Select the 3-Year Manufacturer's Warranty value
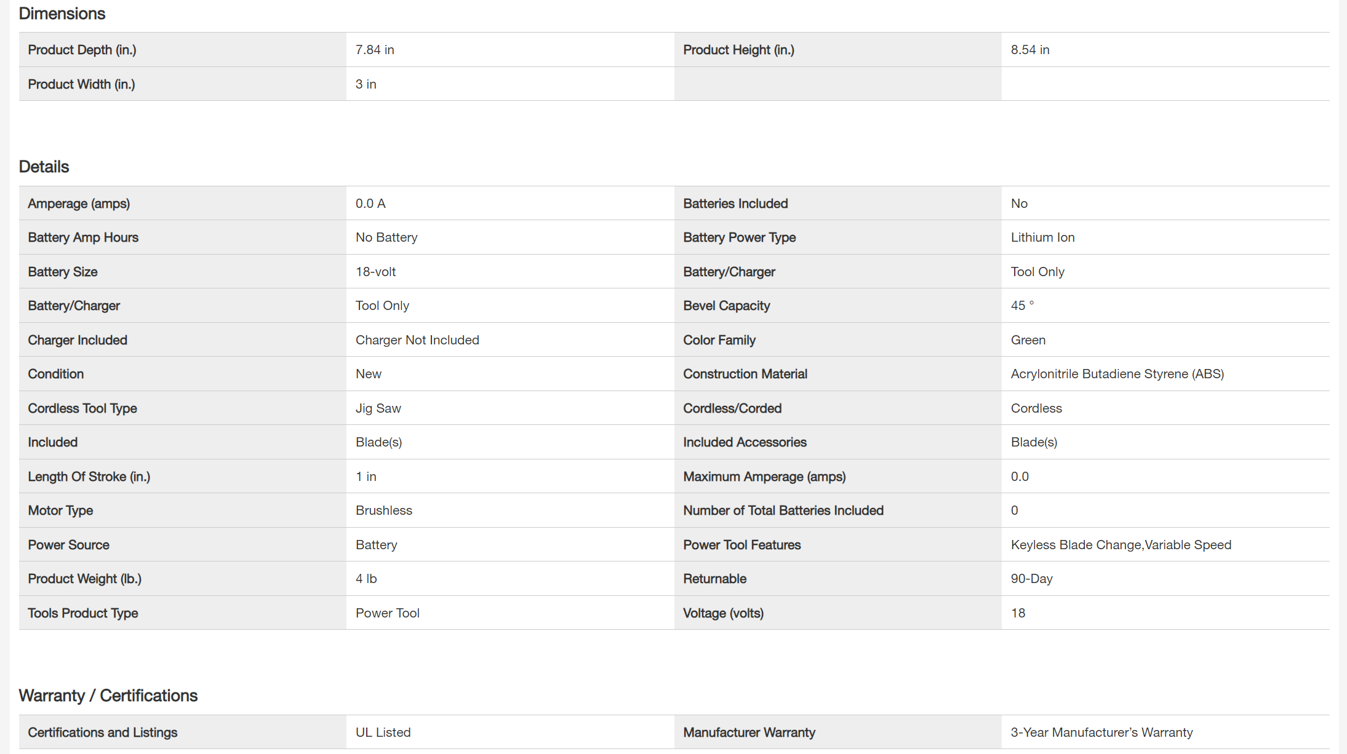 point(1101,732)
